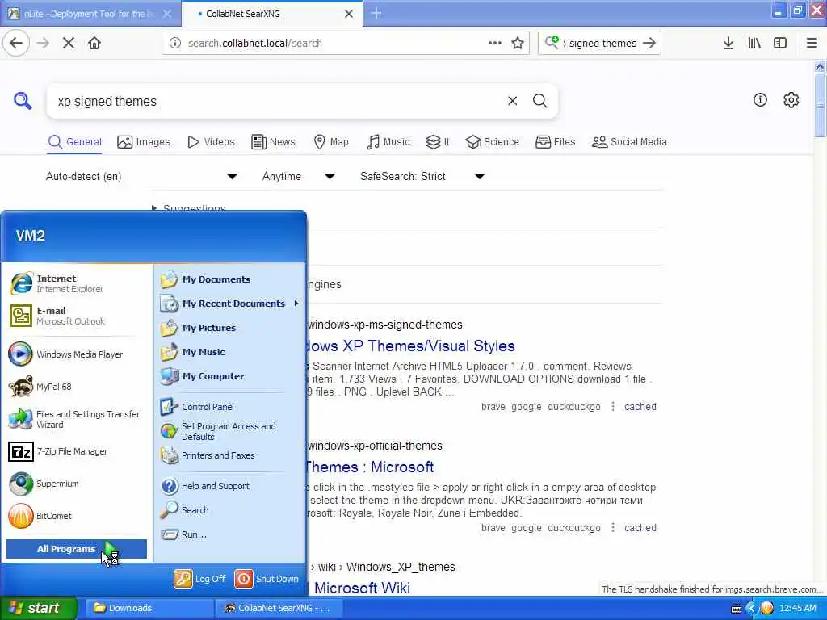The image size is (827, 620).
Task: Open BitComet from Start menu
Action: coord(77,516)
